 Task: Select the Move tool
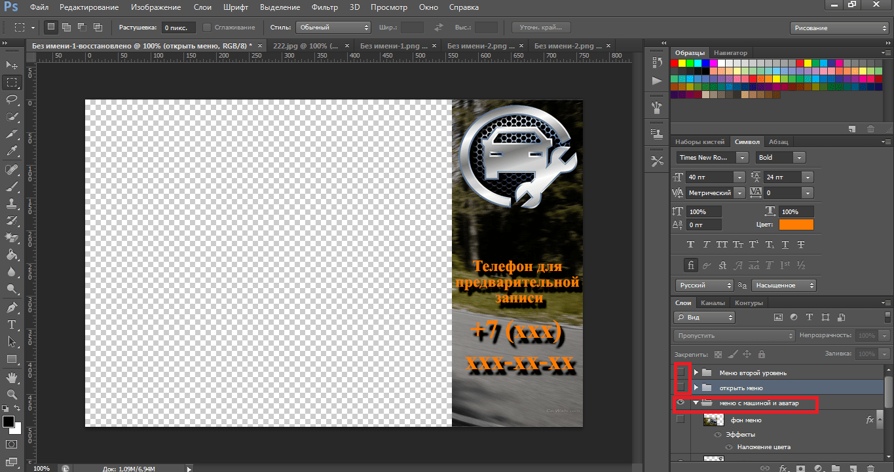point(12,65)
